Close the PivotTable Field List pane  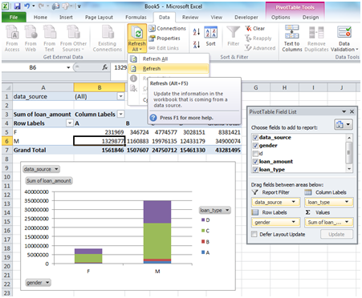pyautogui.click(x=352, y=111)
